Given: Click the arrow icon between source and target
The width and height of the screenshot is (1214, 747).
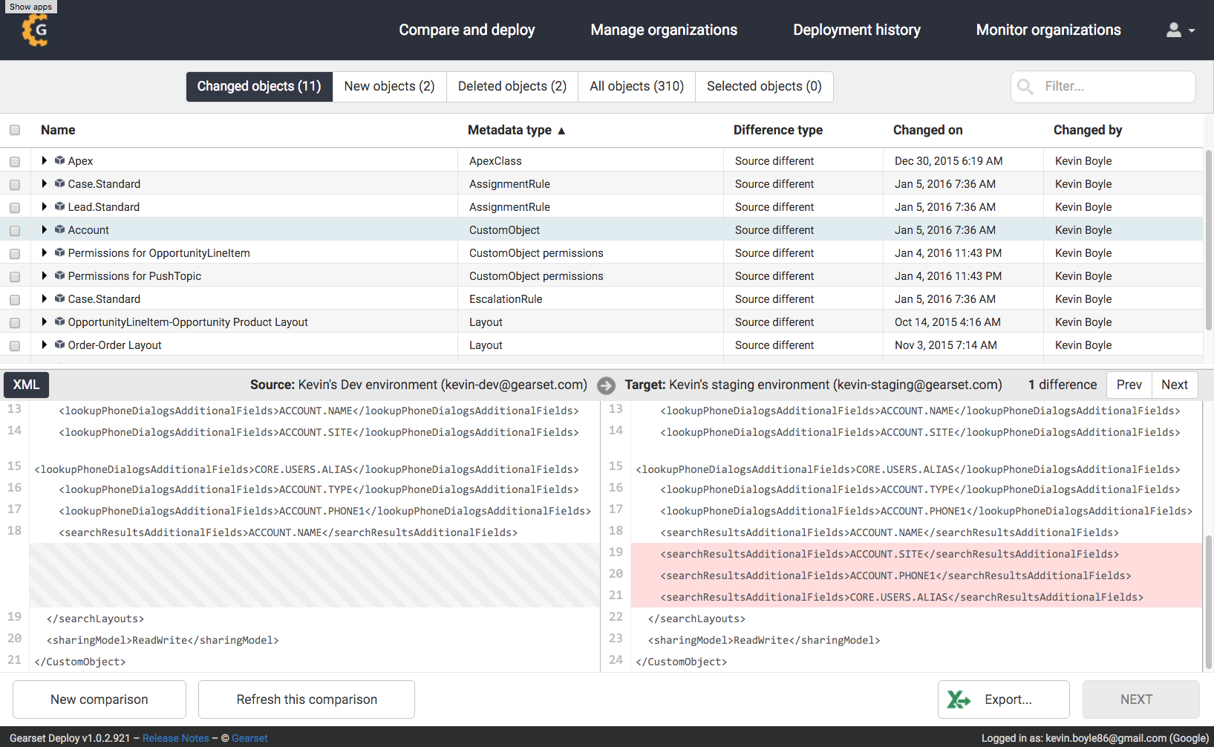Looking at the screenshot, I should [606, 385].
